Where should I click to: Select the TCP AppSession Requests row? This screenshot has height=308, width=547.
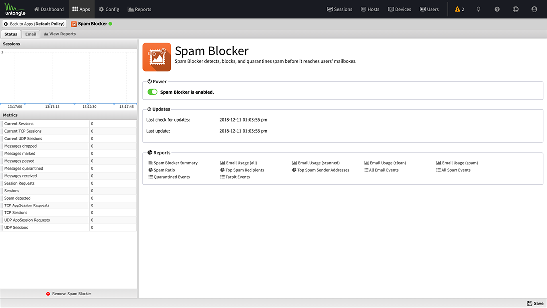coord(69,205)
